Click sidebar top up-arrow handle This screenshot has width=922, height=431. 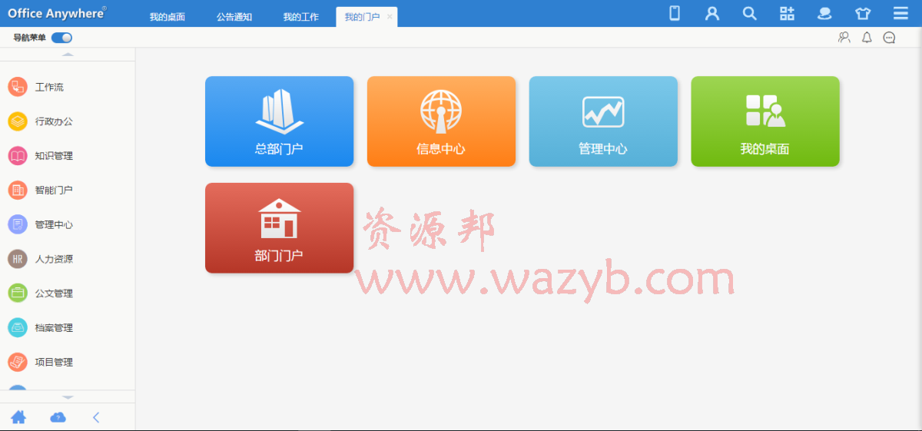[68, 55]
